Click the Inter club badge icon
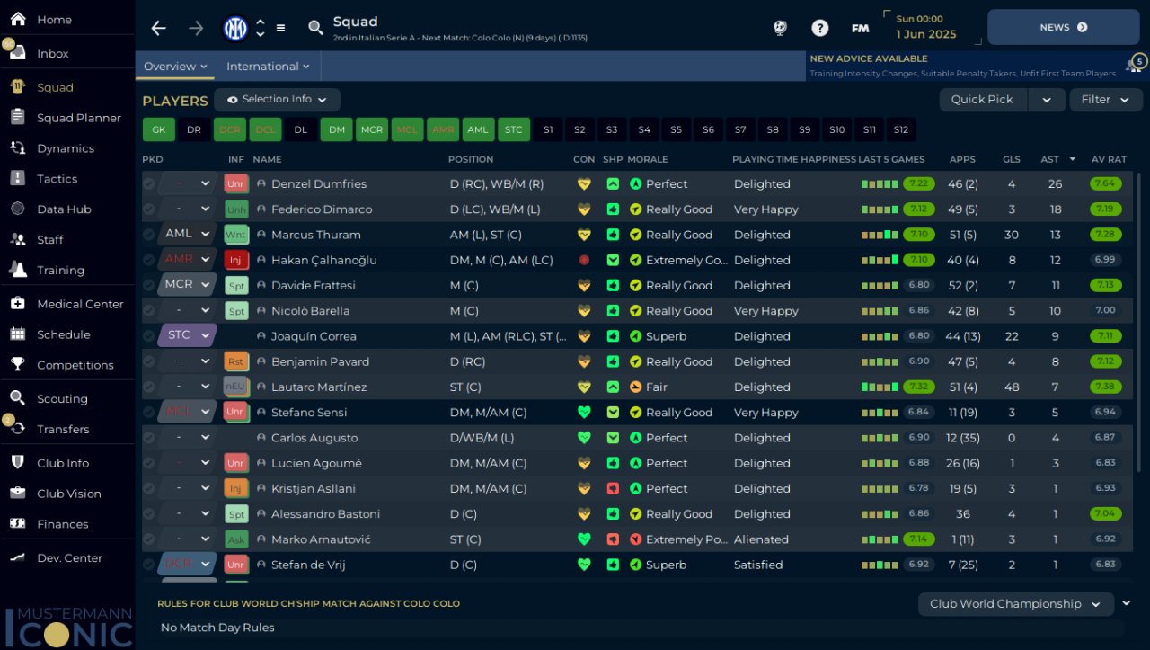The height and width of the screenshot is (650, 1150). click(235, 28)
